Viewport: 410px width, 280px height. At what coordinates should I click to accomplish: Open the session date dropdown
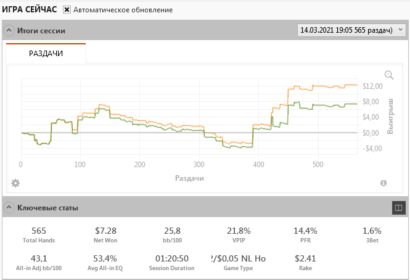coord(351,30)
